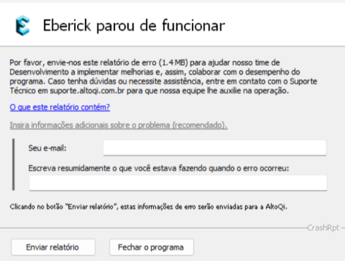
Task: Click the 'Eberick parou de funcionar' heading
Action: click(134, 25)
